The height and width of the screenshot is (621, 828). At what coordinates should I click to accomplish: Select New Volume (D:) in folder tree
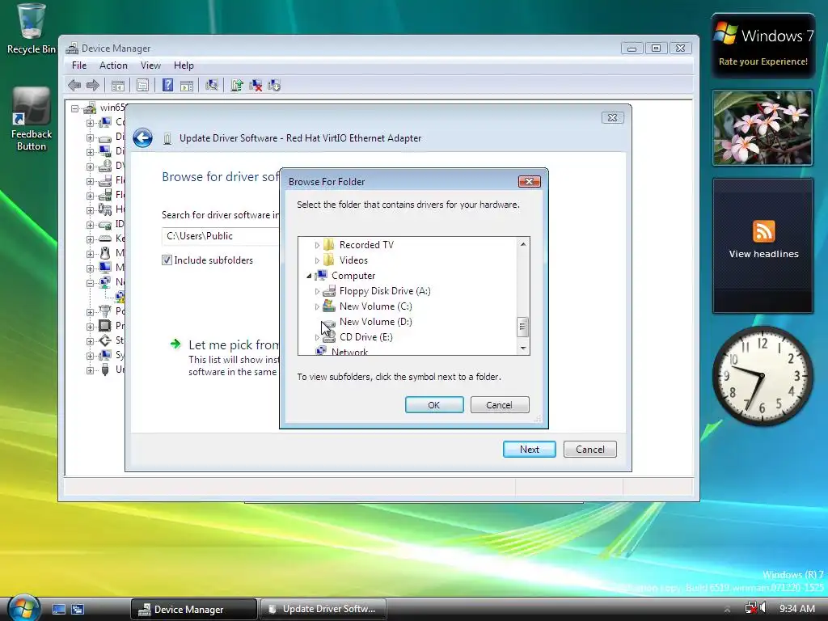(375, 322)
